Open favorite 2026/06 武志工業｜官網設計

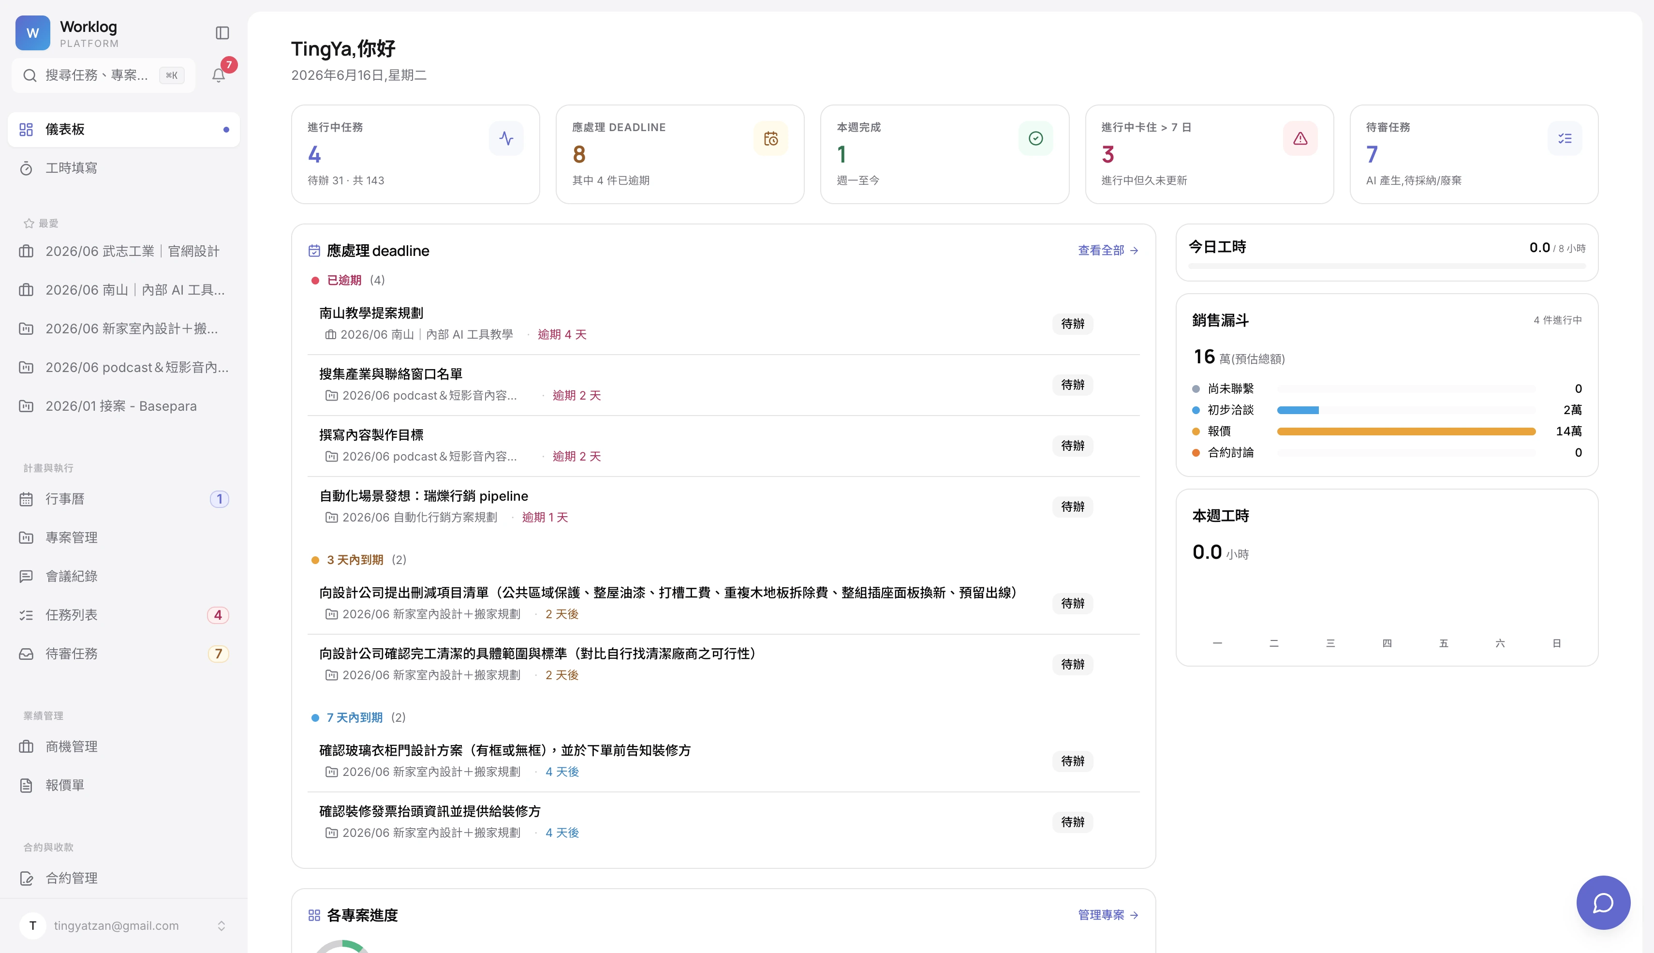click(x=124, y=252)
